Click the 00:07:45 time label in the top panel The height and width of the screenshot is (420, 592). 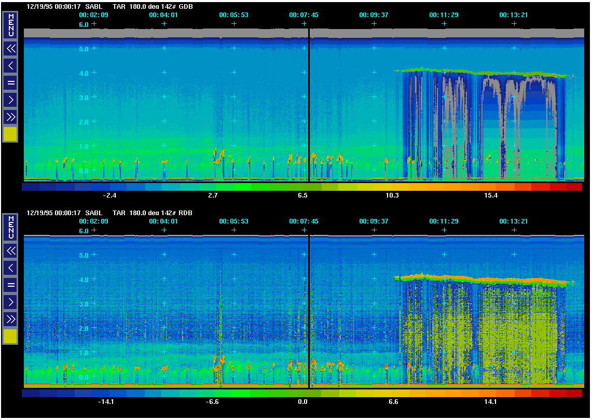click(x=304, y=15)
